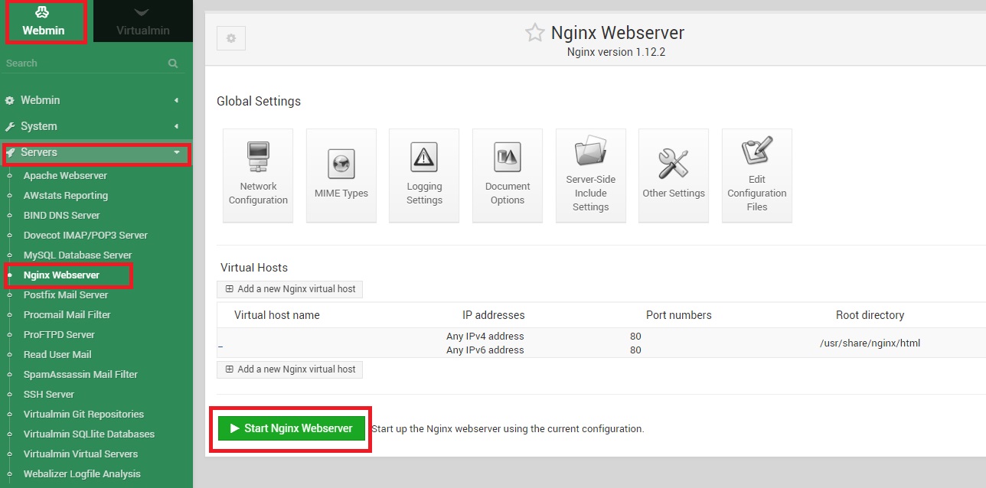
Task: Expand the System menu category
Action: (96, 126)
